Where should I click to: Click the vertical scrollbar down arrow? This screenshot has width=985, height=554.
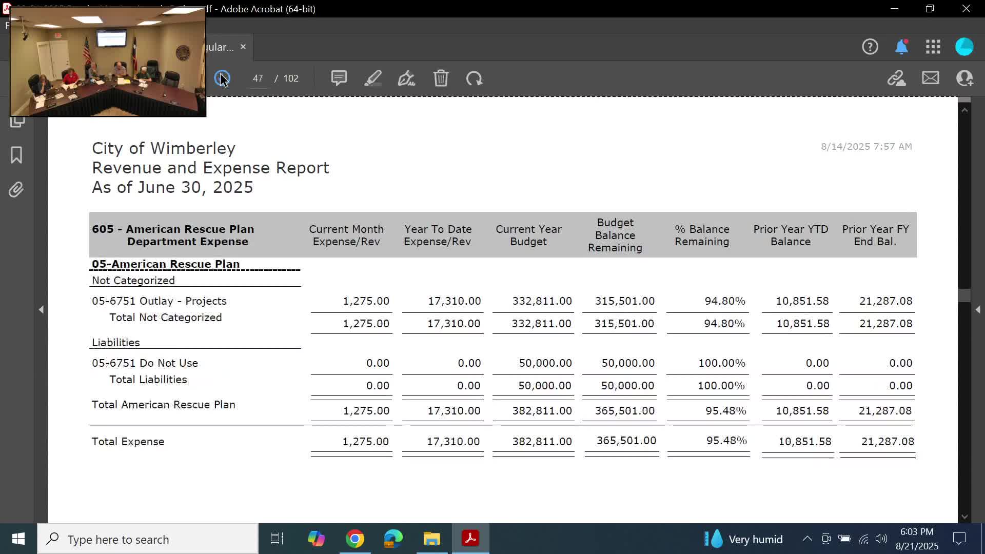(964, 517)
